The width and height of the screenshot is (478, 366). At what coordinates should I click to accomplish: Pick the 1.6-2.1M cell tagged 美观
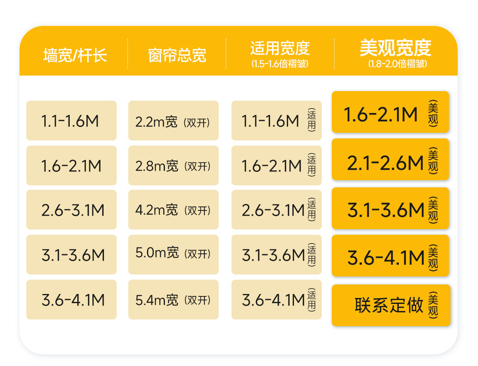[390, 112]
